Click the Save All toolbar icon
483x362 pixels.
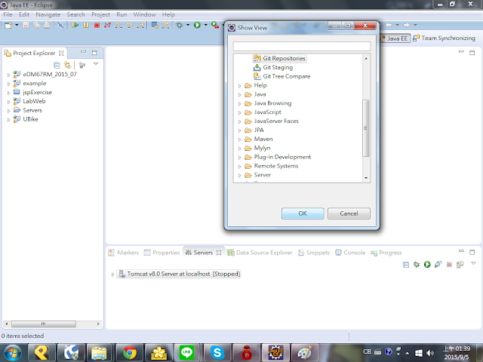point(36,25)
